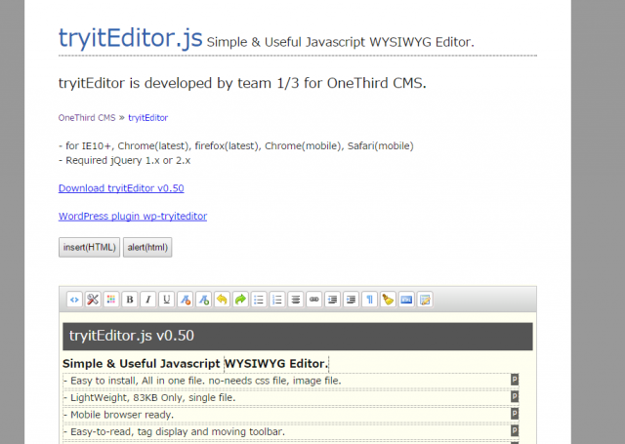Go to OneThird CMS breadcrumb link
Viewport: 625px width, 444px height.
pos(87,117)
